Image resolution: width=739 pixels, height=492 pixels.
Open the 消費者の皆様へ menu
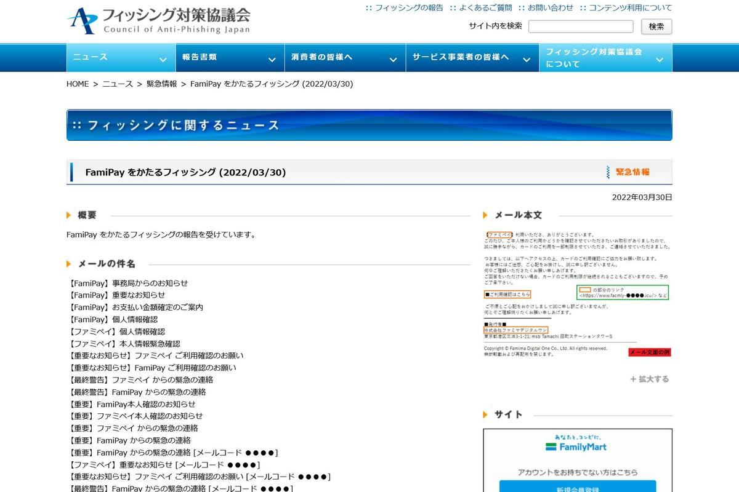pyautogui.click(x=345, y=57)
